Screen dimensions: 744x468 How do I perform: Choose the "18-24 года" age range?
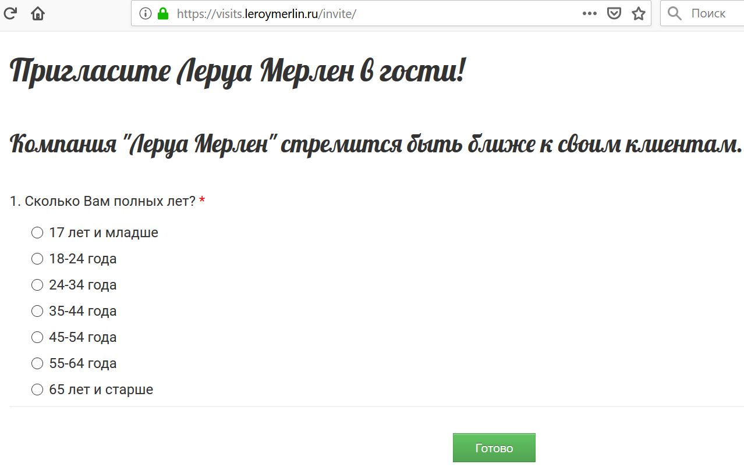coord(37,259)
